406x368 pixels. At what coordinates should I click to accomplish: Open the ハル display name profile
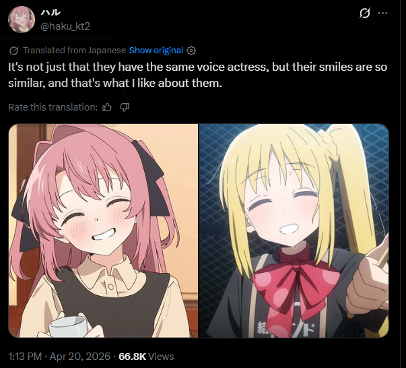click(50, 12)
